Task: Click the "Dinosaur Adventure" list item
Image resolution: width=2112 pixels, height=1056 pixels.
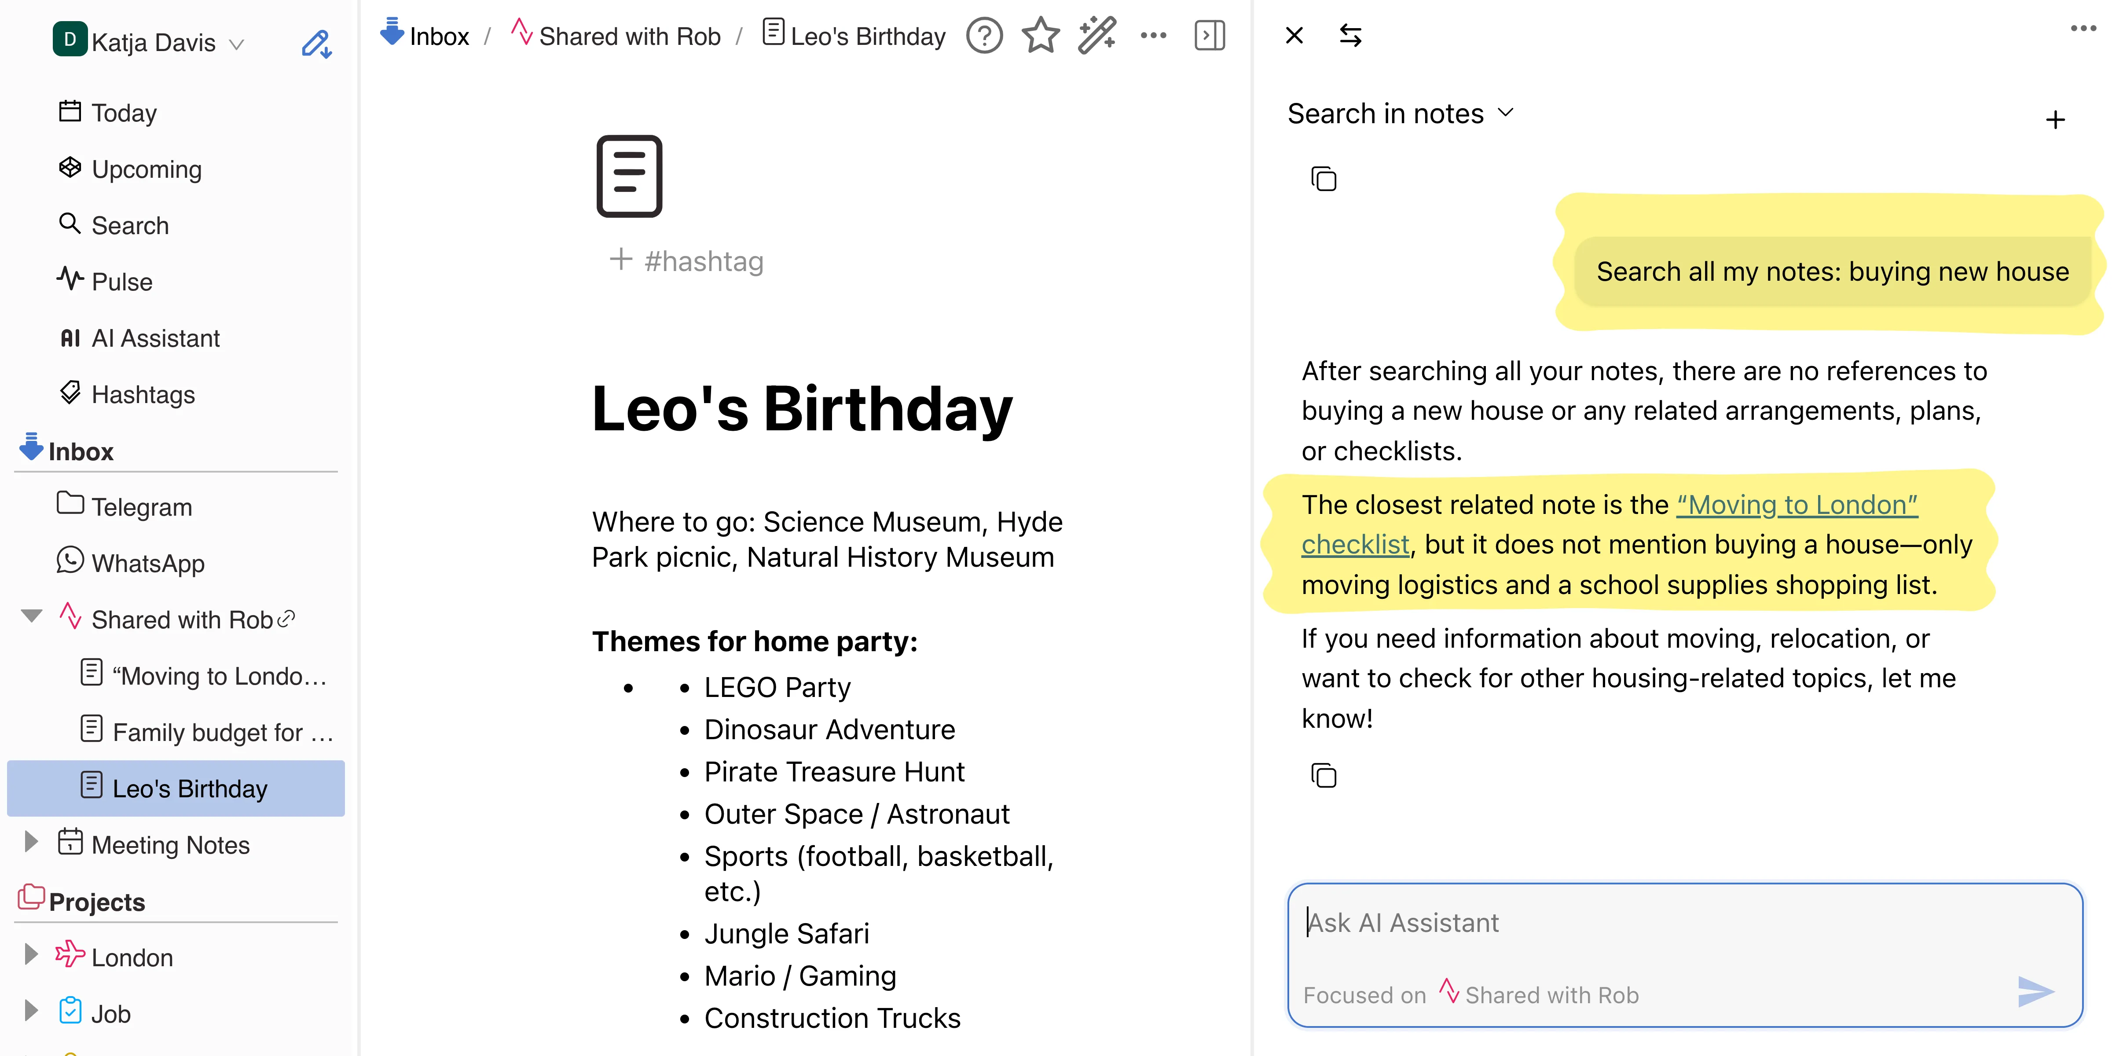Action: pos(829,729)
